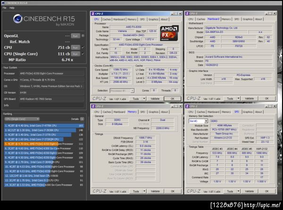Click the DRAM Frequency value in the Memory window

[x=145, y=138]
